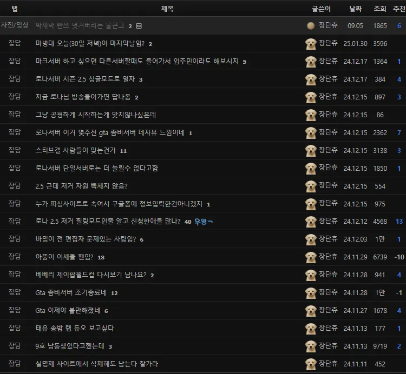Click puppy avatar on 로나서버 단일서버로는 row
The width and height of the screenshot is (406, 374).
[x=311, y=169]
